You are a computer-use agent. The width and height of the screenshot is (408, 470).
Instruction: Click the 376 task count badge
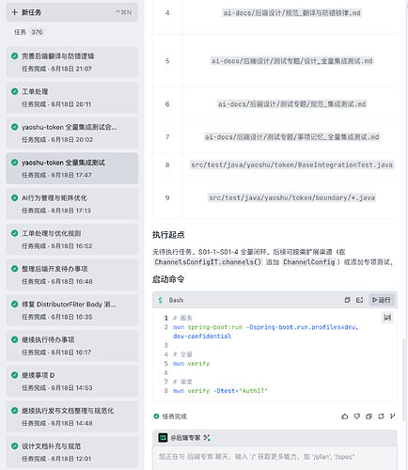tap(37, 32)
